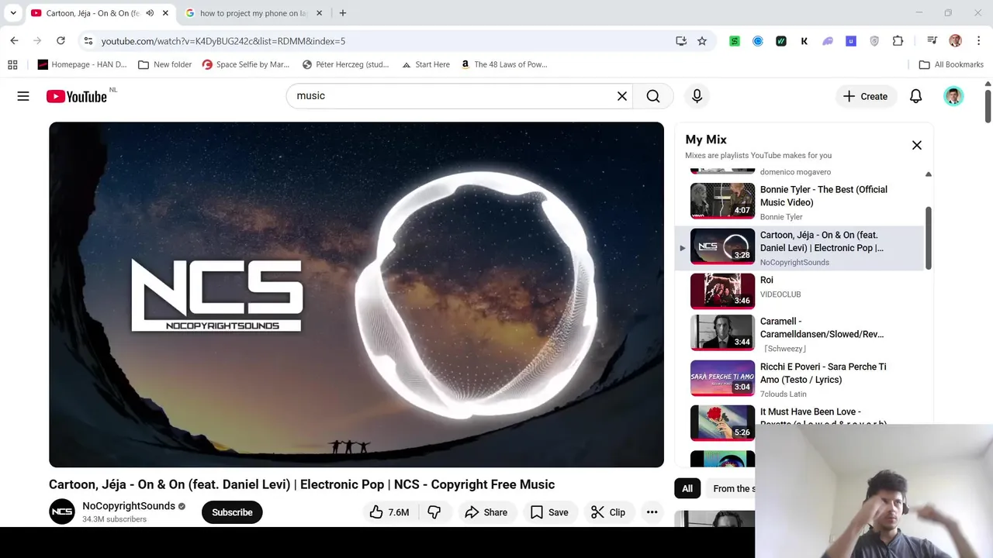Select the All filter chip
The width and height of the screenshot is (993, 558).
[687, 488]
